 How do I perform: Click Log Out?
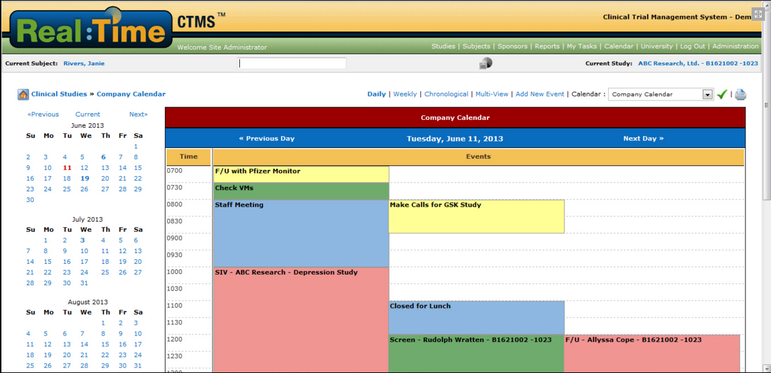tap(693, 46)
